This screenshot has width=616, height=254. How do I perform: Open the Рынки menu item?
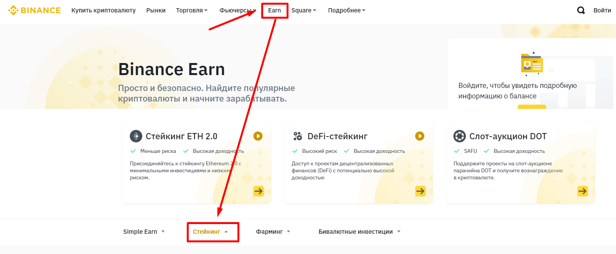(x=156, y=11)
